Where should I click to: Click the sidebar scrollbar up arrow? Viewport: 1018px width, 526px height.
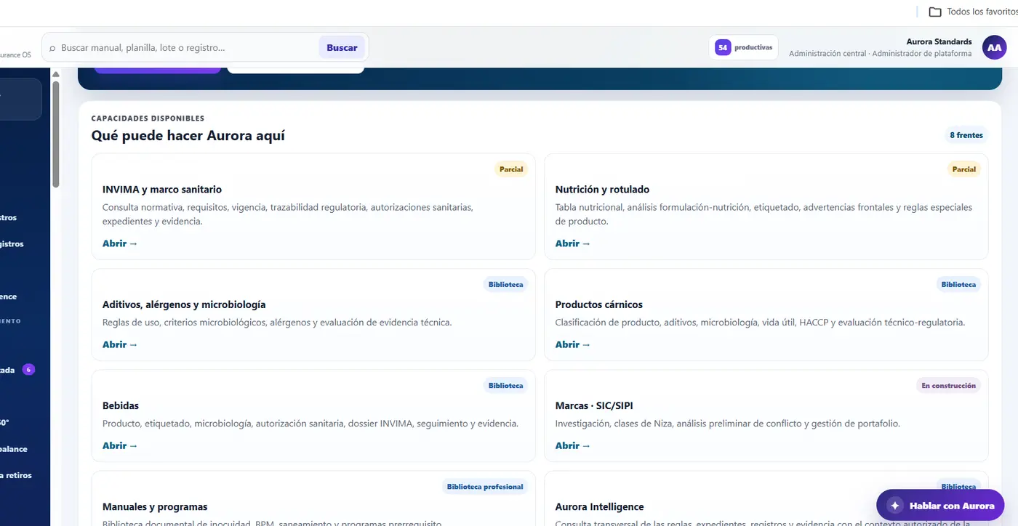click(x=56, y=74)
